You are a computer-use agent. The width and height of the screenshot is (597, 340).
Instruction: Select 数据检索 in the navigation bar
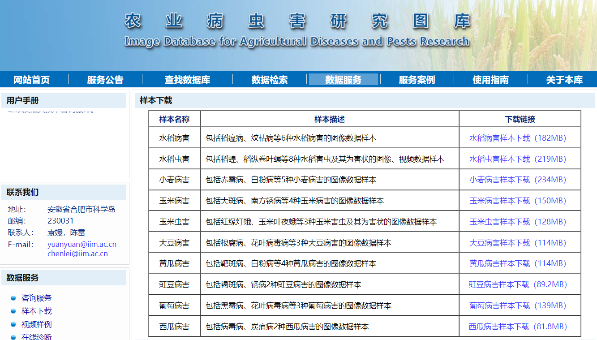270,80
